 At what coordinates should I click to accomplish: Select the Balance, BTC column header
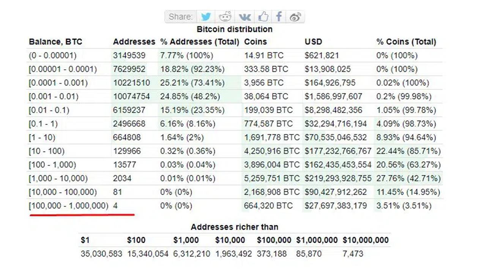pyautogui.click(x=56, y=42)
